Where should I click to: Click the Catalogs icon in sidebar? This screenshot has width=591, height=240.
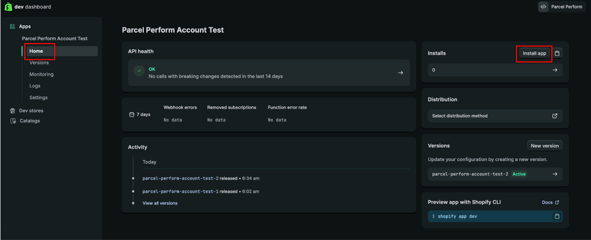coord(13,121)
